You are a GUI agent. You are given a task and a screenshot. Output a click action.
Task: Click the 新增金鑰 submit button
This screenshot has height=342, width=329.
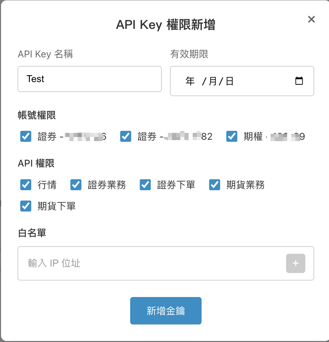click(166, 310)
